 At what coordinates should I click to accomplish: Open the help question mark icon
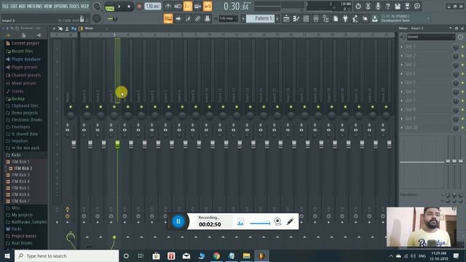387,6
